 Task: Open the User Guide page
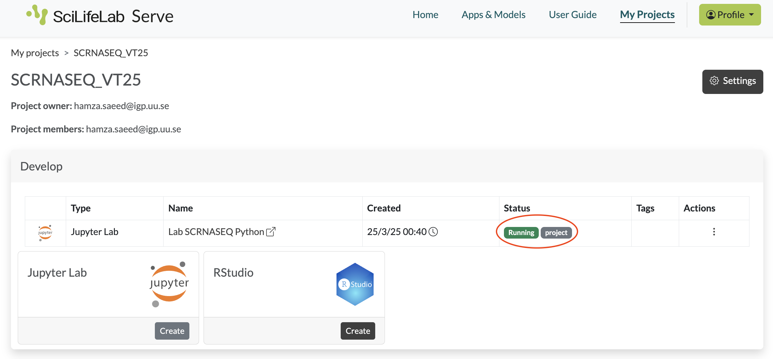(573, 15)
